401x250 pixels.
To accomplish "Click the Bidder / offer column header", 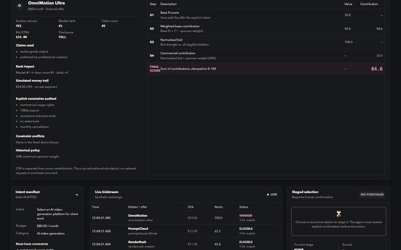I will point(138,207).
